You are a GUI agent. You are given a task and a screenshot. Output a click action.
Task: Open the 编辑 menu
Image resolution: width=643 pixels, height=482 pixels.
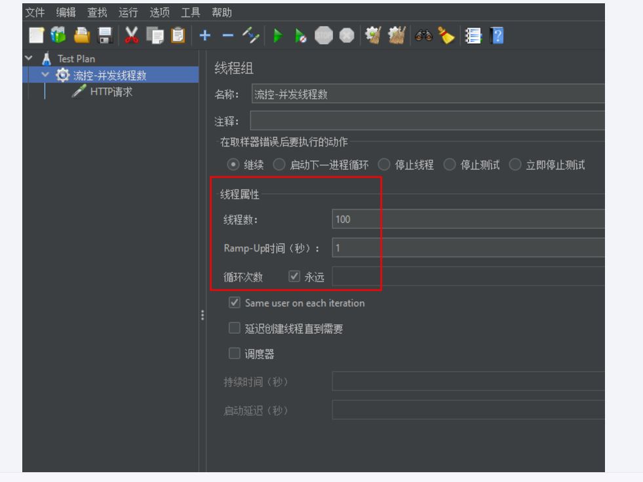[x=66, y=12]
